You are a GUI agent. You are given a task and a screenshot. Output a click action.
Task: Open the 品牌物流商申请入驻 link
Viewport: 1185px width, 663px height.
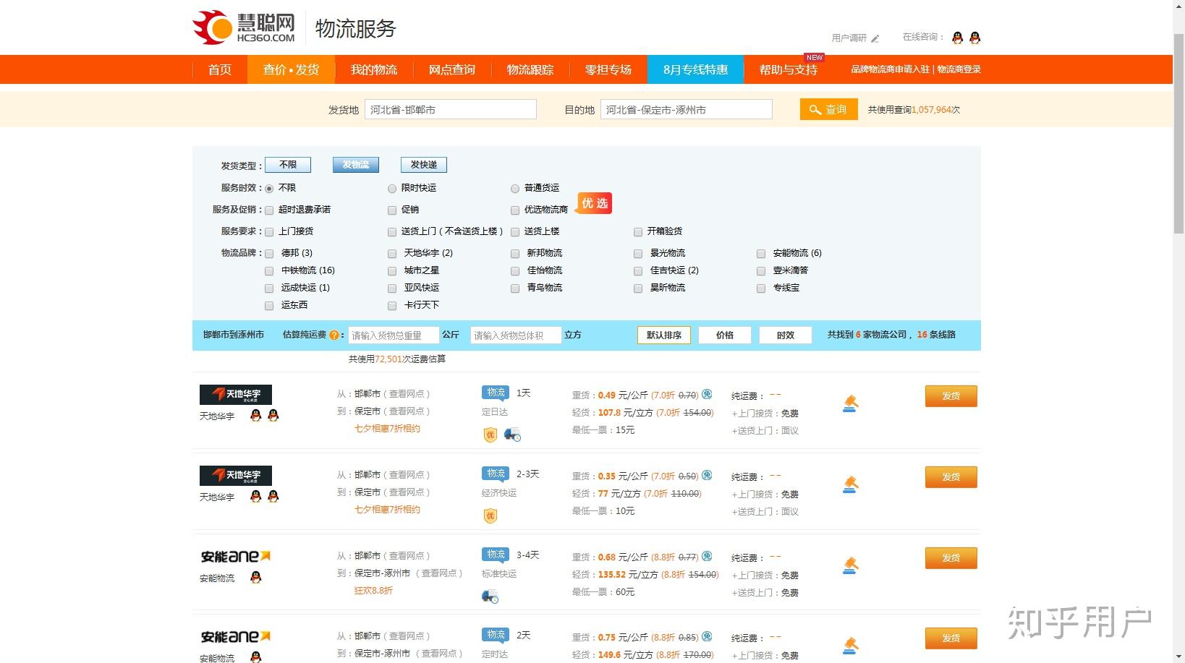pos(891,69)
